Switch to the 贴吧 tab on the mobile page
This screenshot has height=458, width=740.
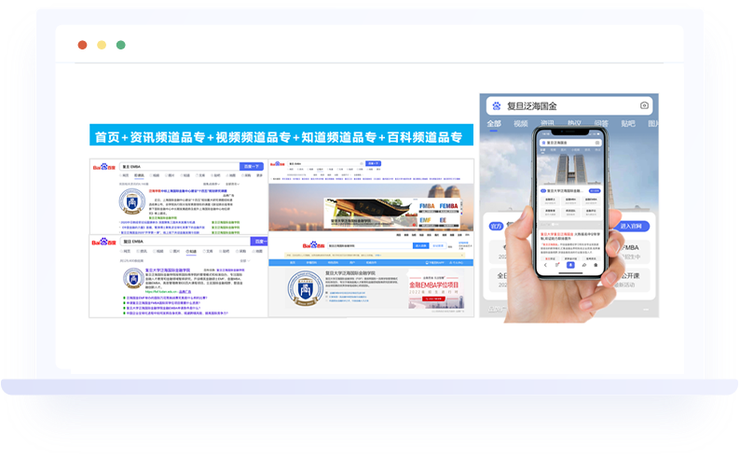627,124
